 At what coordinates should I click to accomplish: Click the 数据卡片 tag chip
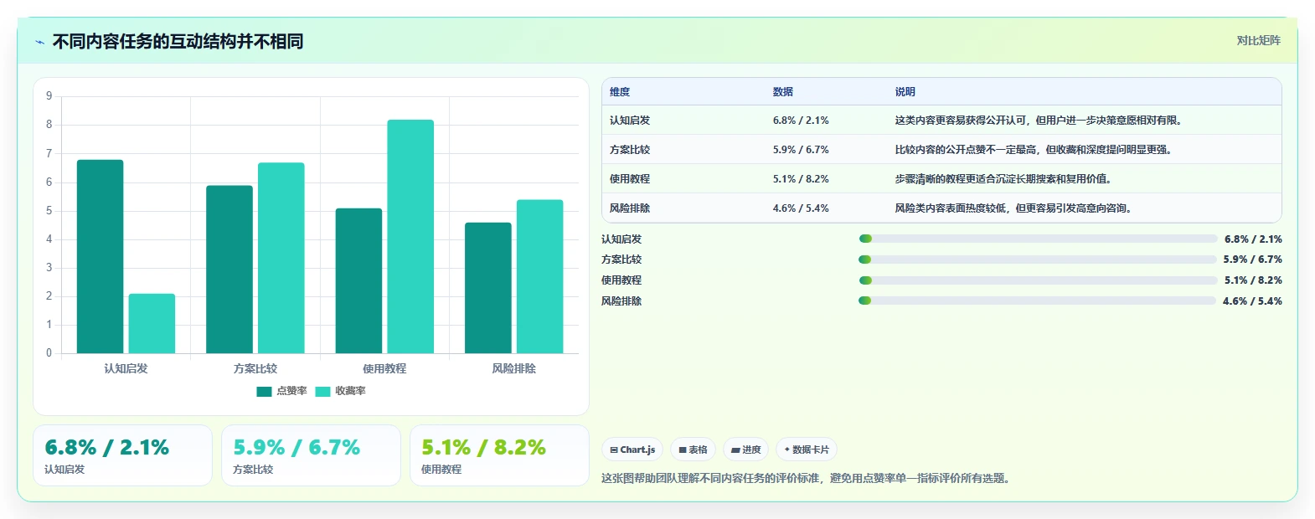(807, 450)
